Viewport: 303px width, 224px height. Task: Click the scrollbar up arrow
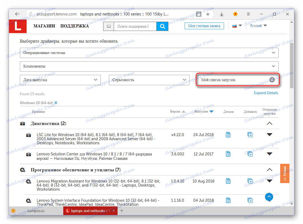pyautogui.click(x=292, y=22)
